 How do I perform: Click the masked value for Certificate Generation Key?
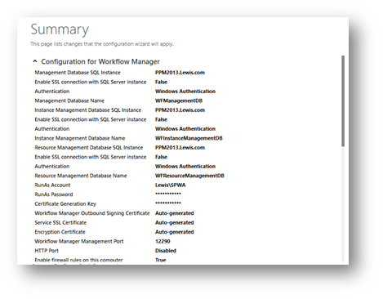tap(168, 203)
